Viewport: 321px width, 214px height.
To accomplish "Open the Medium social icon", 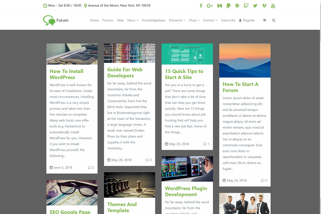I will (x=220, y=6).
